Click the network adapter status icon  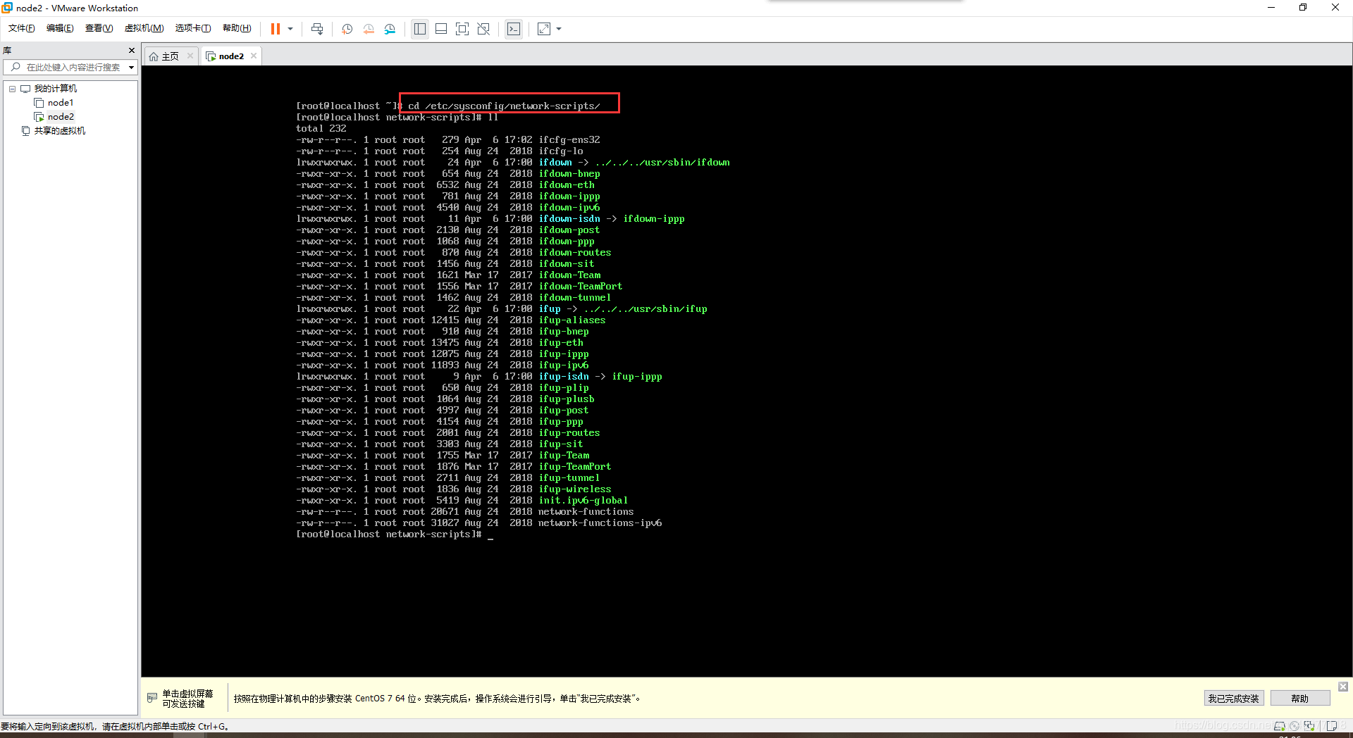(1309, 726)
